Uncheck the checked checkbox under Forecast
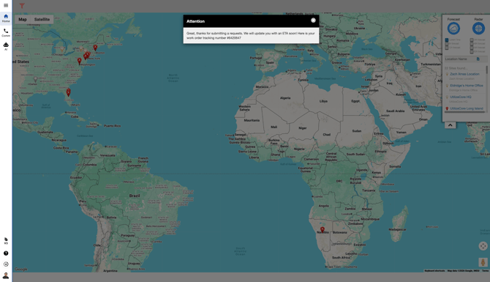Viewport: 490px width, 282px height. point(447,40)
